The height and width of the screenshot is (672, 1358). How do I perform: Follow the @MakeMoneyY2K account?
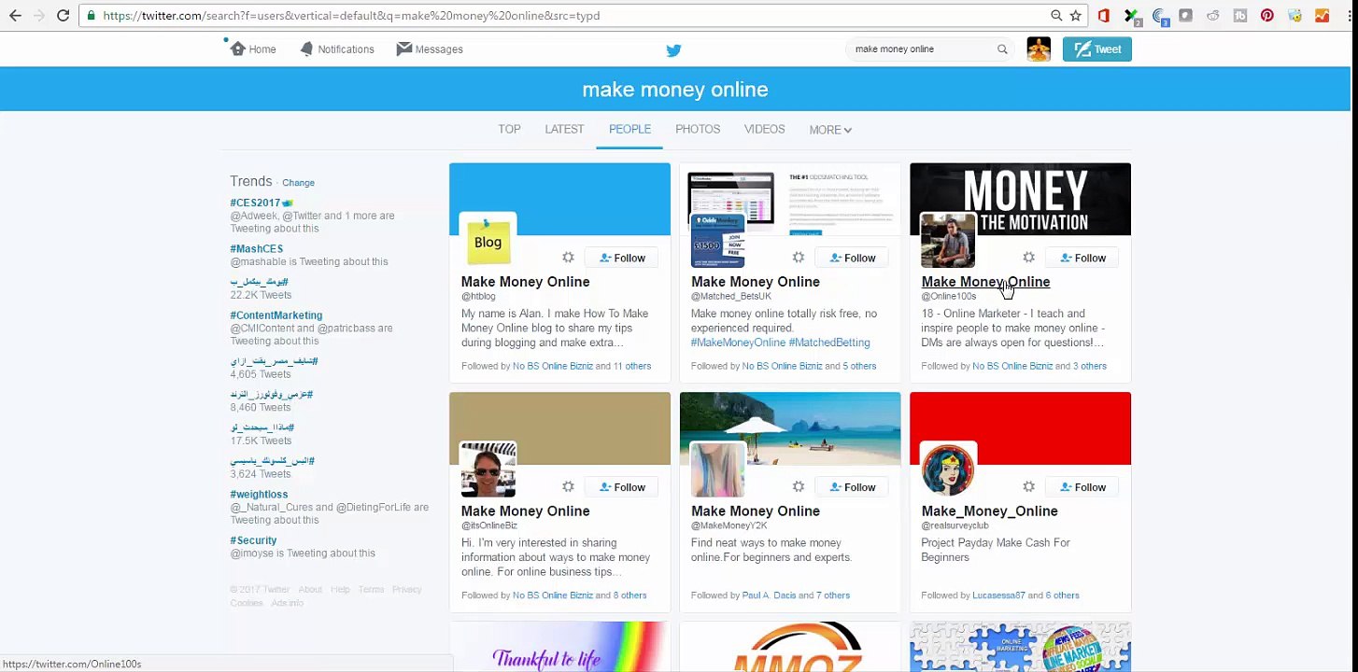tap(852, 487)
